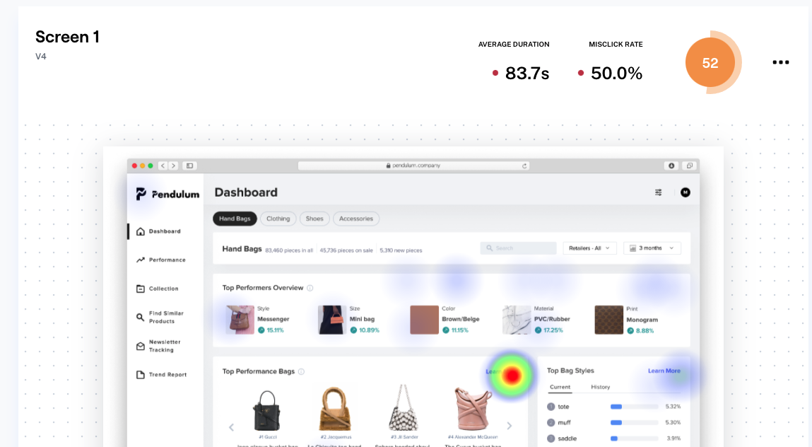Click the 15.11% growth value
The image size is (812, 447).
click(276, 330)
